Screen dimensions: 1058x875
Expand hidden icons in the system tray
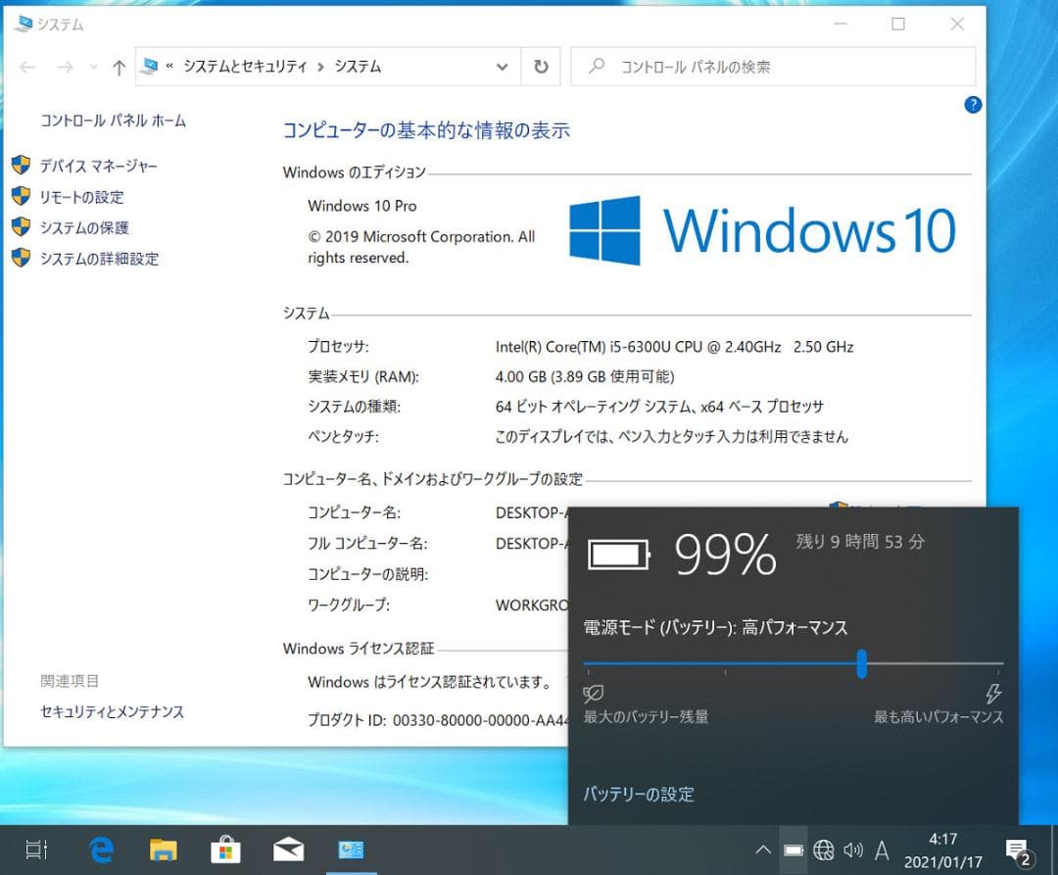pos(763,850)
